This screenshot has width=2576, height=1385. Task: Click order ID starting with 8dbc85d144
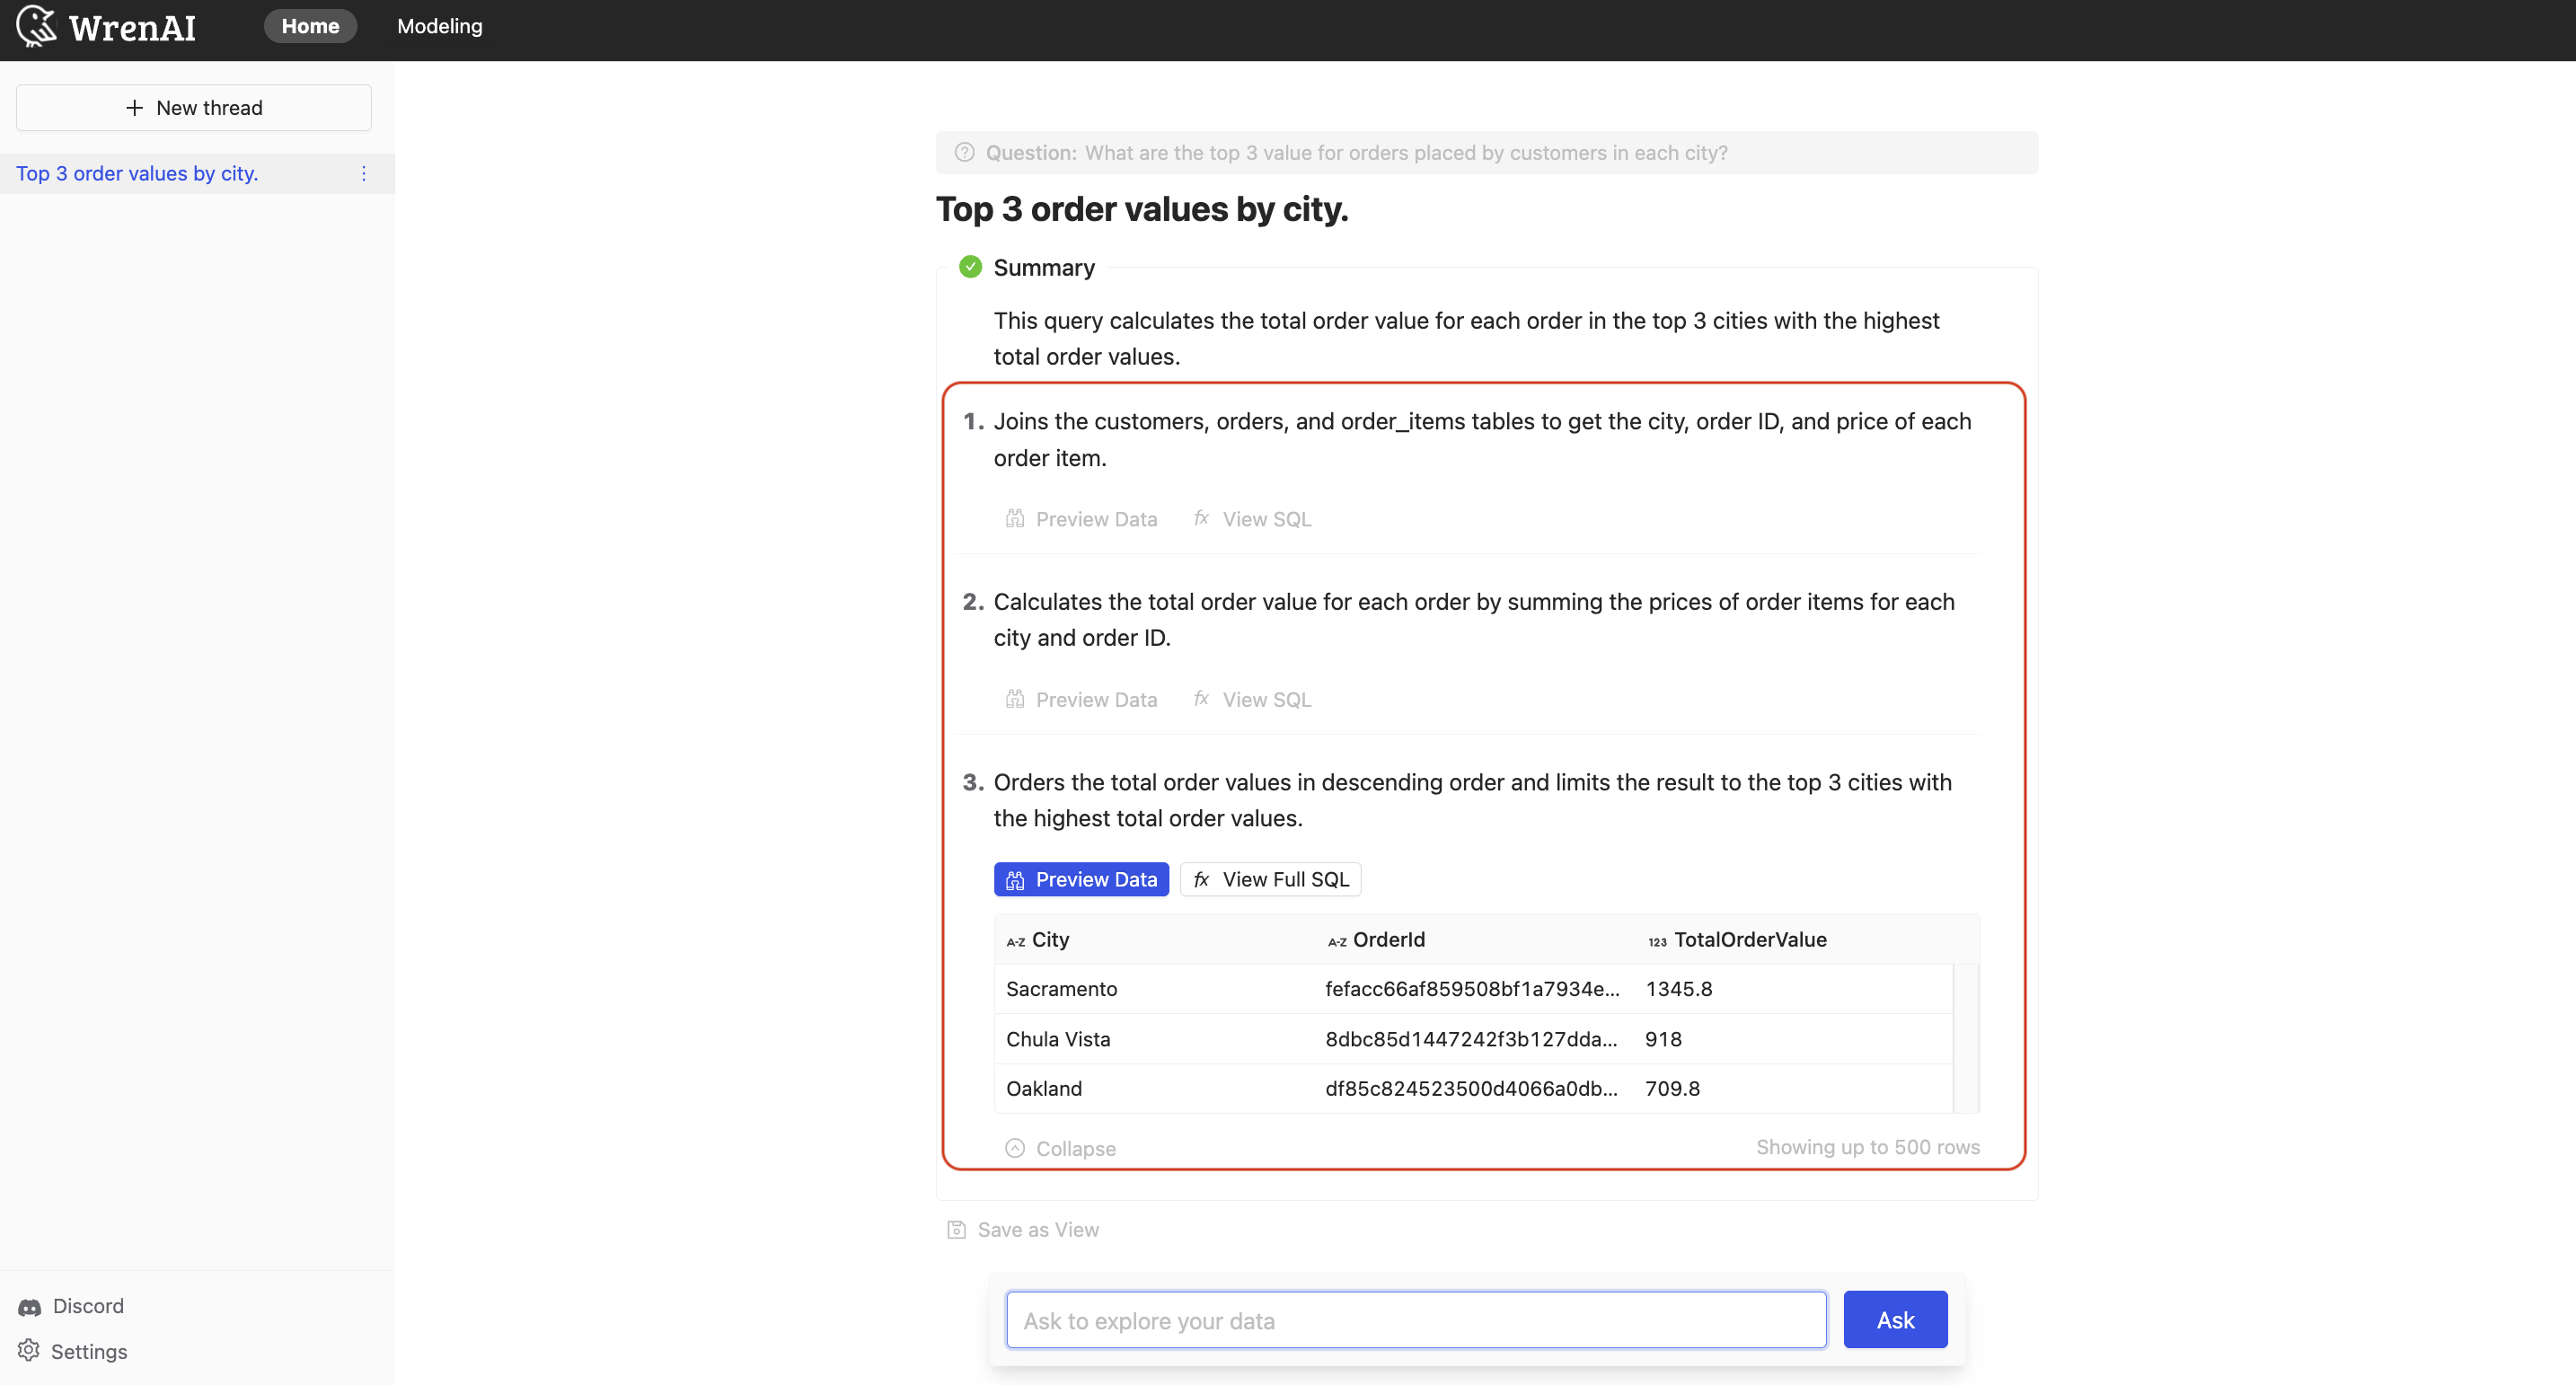click(1471, 1038)
